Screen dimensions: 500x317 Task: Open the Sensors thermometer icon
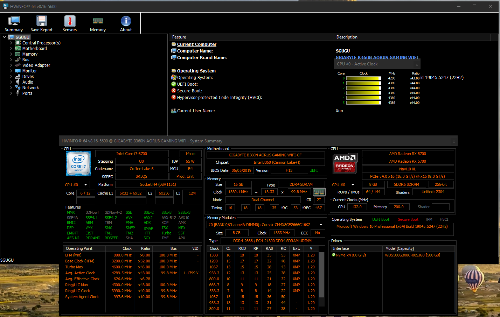pyautogui.click(x=70, y=22)
